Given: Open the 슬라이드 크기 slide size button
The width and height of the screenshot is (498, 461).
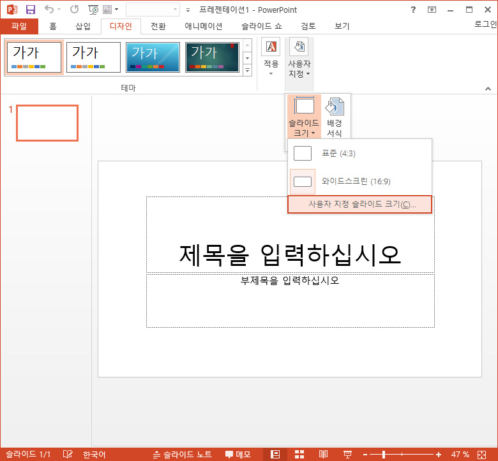Looking at the screenshot, I should [x=304, y=116].
